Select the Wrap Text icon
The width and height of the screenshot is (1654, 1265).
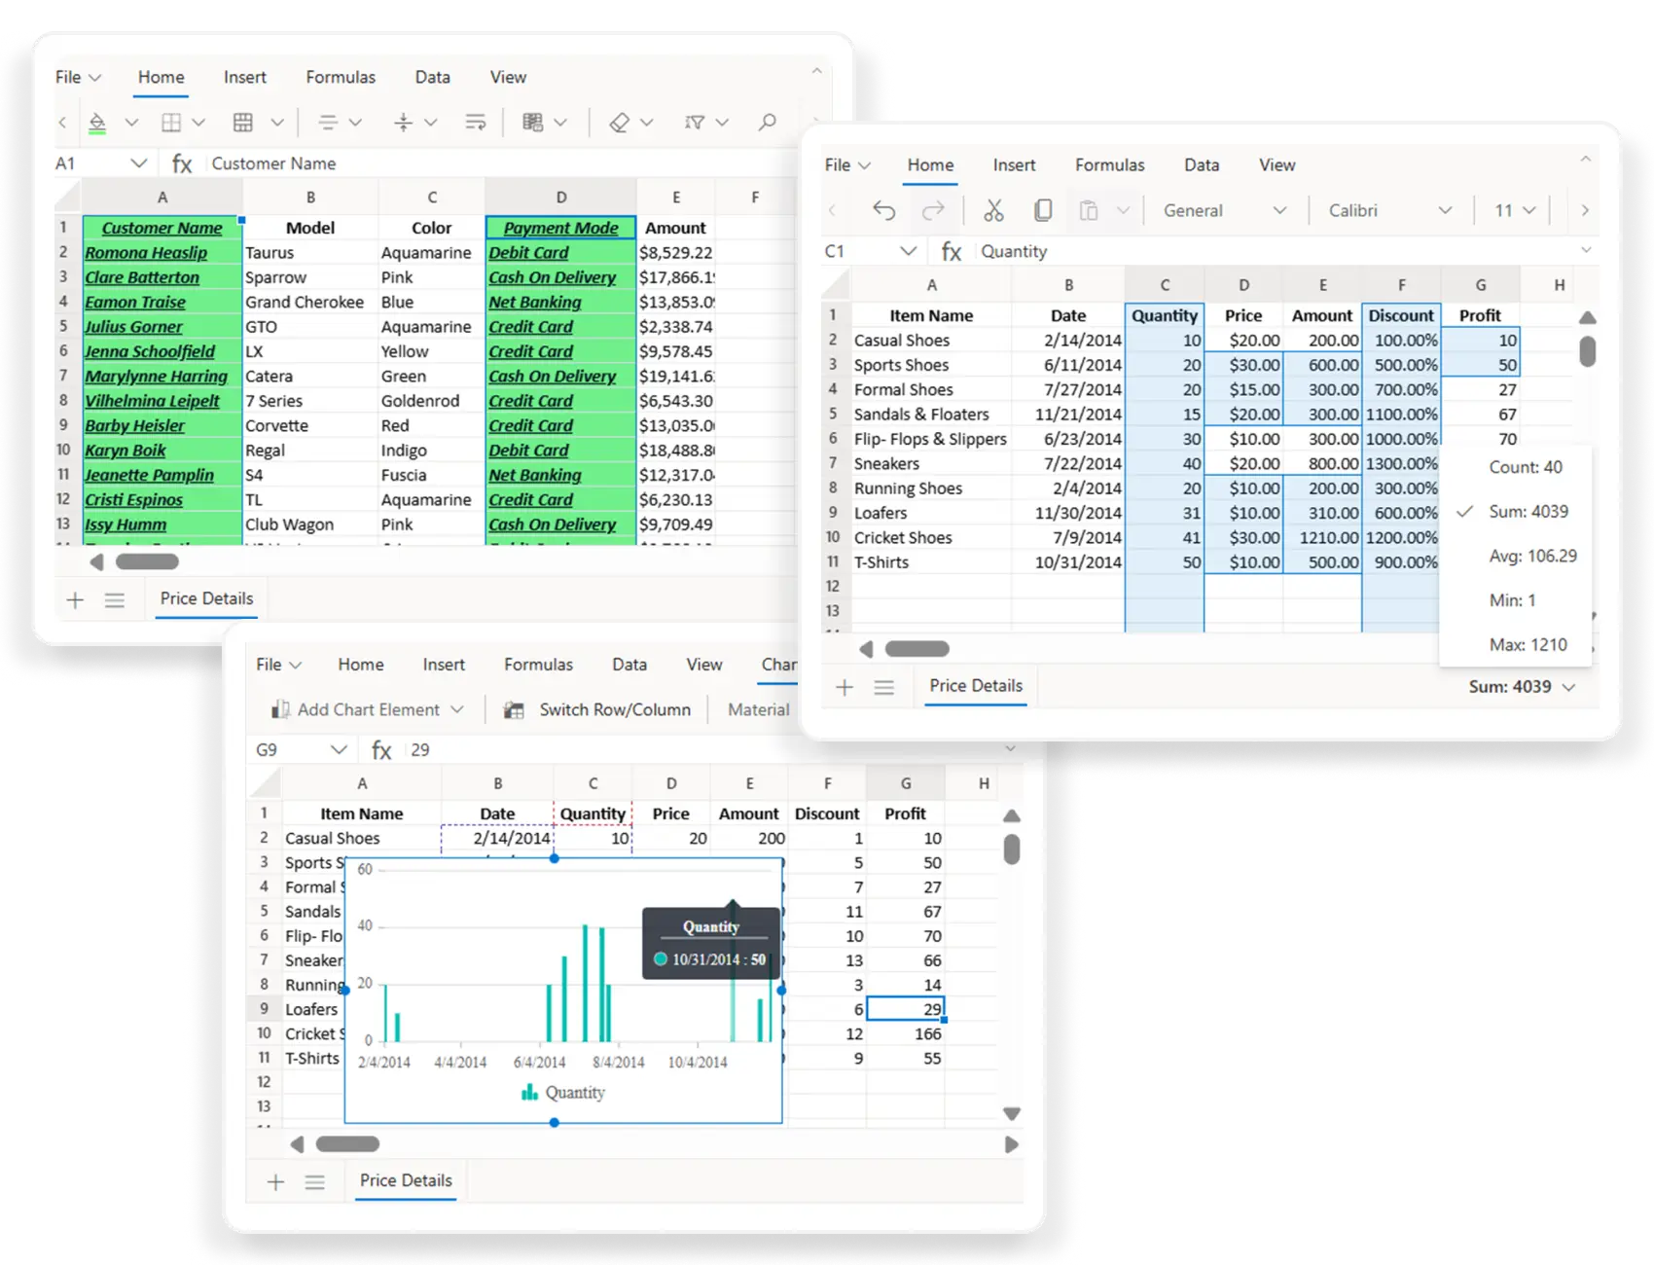(x=476, y=122)
